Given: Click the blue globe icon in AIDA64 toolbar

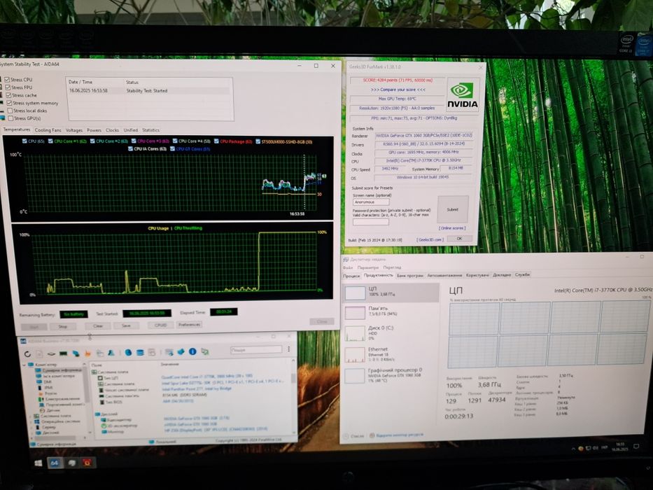Looking at the screenshot, I should (x=128, y=353).
